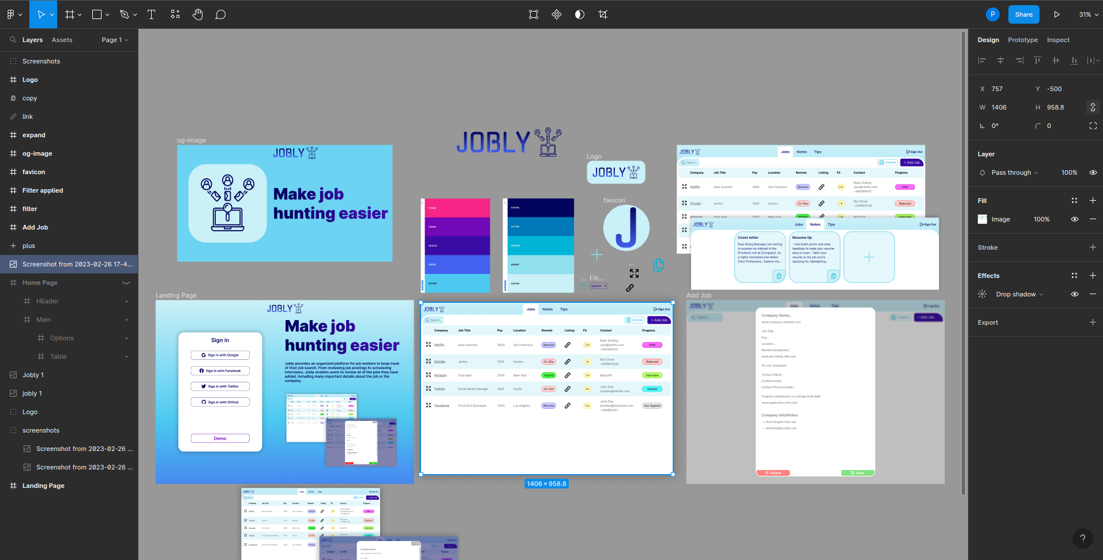The height and width of the screenshot is (560, 1103).
Task: Open help question mark button
Action: 1083,539
